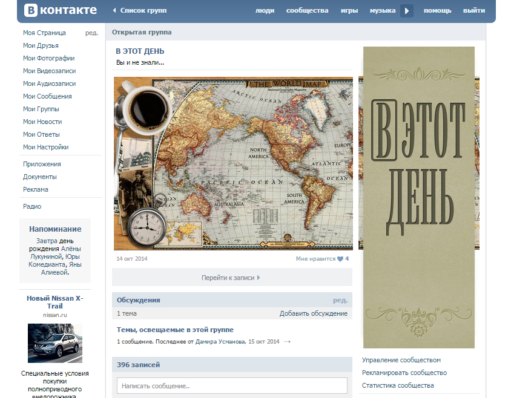Open Мои Группы
511x398 pixels.
coord(41,109)
